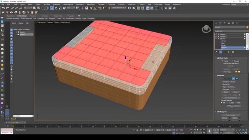Activate the Select and Scale tool

(x=60, y=8)
